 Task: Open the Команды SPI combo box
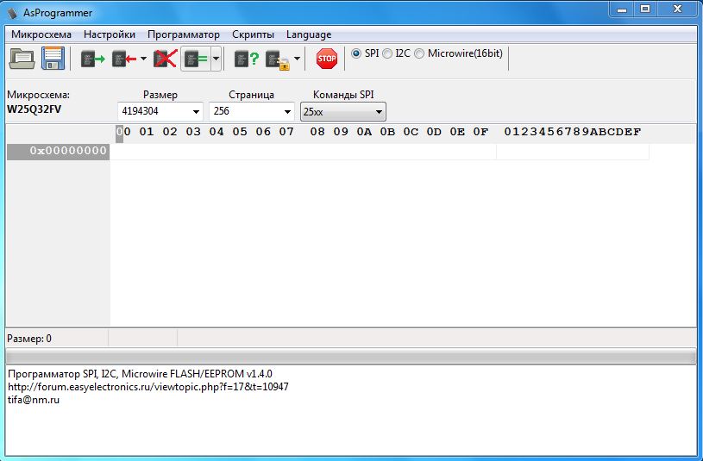tap(343, 111)
